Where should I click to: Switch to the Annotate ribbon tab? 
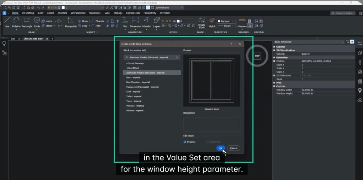click(62, 13)
